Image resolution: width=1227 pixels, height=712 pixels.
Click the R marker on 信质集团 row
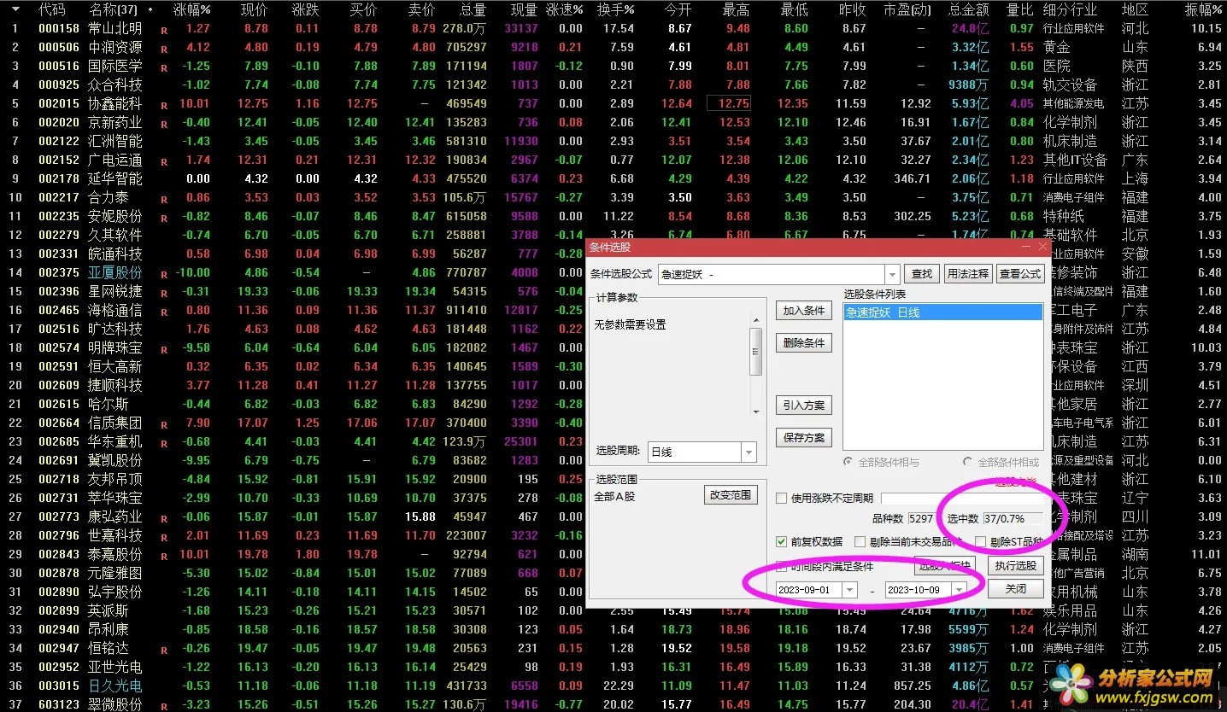(x=164, y=424)
